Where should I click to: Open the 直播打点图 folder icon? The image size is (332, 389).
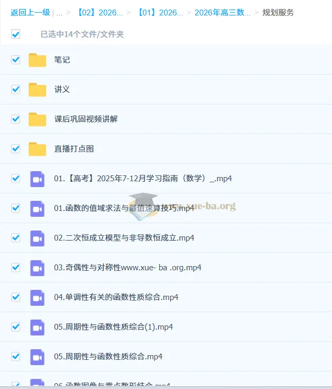click(37, 149)
